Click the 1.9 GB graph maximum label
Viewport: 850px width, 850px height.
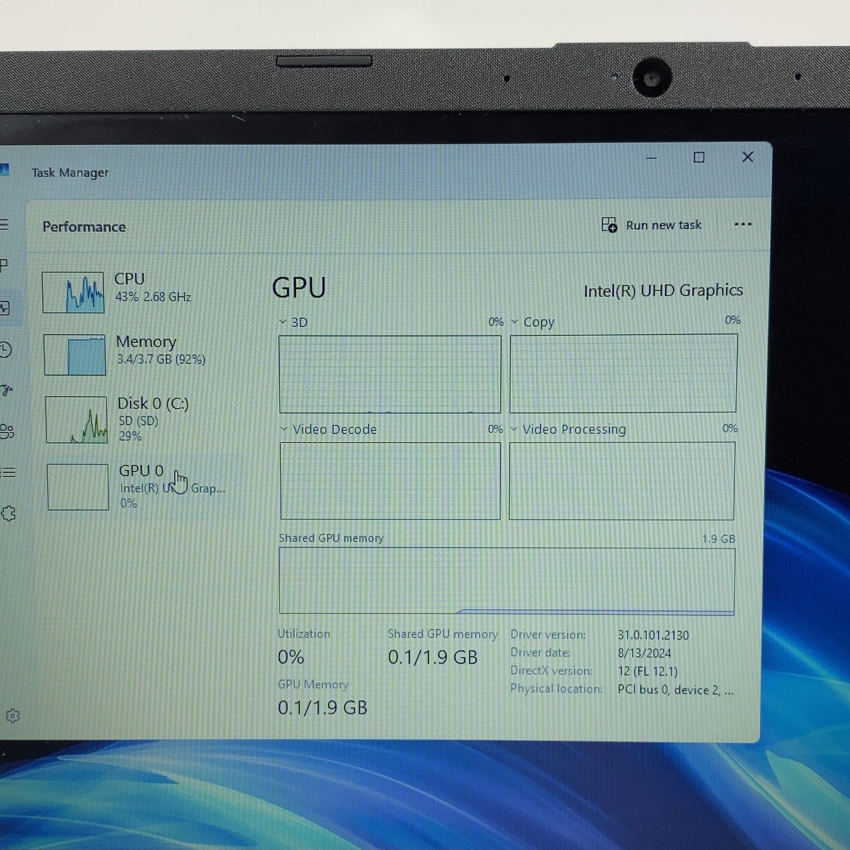719,538
